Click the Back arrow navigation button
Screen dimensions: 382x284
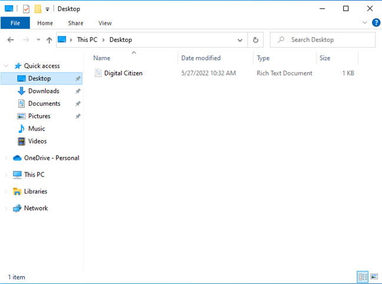tap(11, 40)
